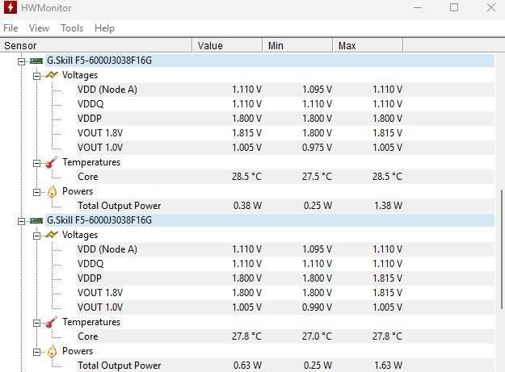Click the 1.63 W maximum power value
This screenshot has height=372, width=505.
coord(388,366)
